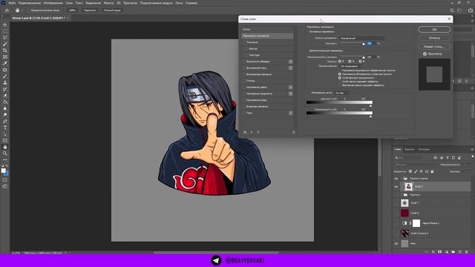Select the Hand tool in the toolbar
The height and width of the screenshot is (267, 475).
point(5,147)
